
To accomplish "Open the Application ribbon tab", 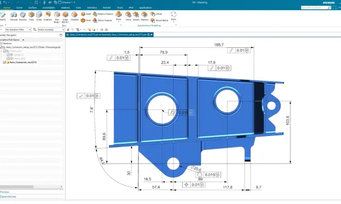I will 145,7.
